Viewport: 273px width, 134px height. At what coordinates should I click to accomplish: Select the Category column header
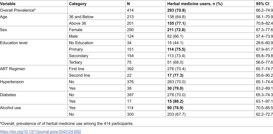(x=78, y=4)
